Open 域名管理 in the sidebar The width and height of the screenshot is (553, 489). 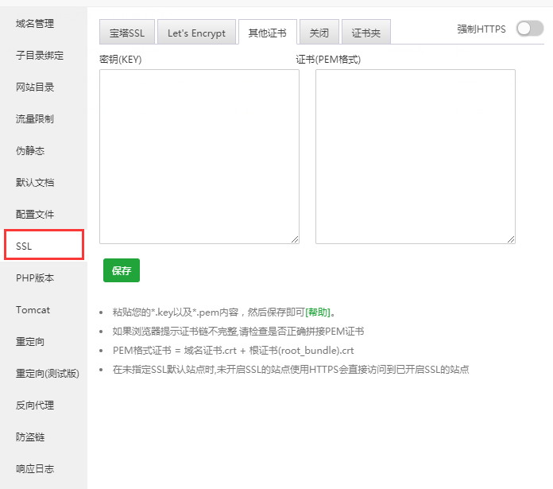tap(35, 24)
